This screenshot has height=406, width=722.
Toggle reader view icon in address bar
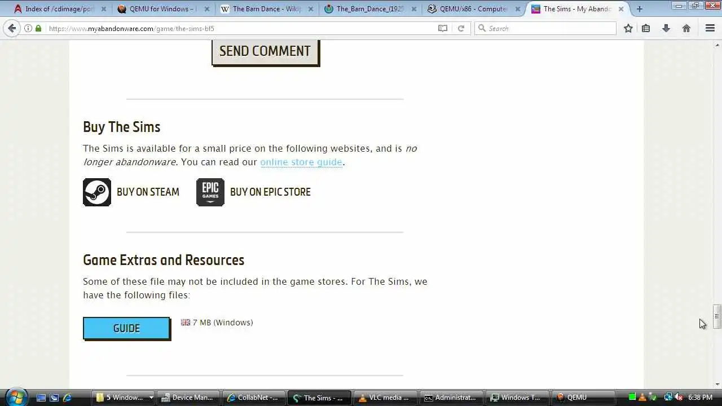point(443,28)
